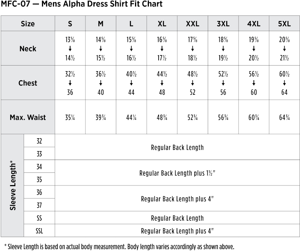Click the MFC-07 chart title
Image resolution: width=300 pixels, height=251 pixels.
(x=82, y=4)
